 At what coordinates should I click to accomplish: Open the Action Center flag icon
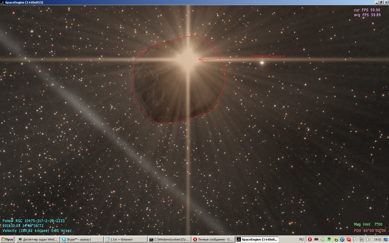[355, 239]
